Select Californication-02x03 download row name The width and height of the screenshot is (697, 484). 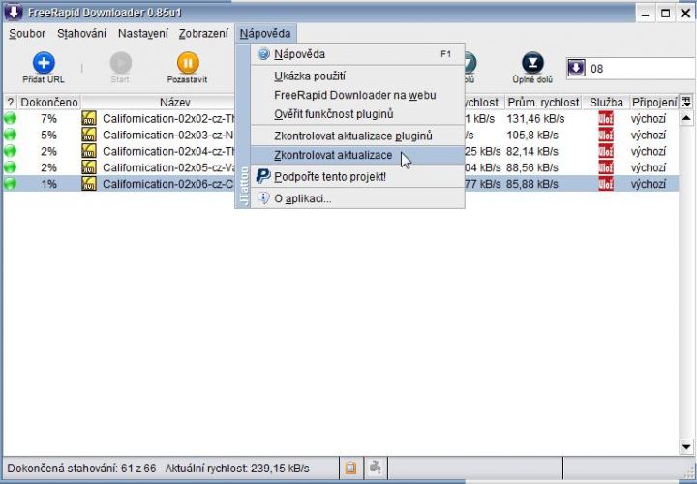click(x=168, y=135)
